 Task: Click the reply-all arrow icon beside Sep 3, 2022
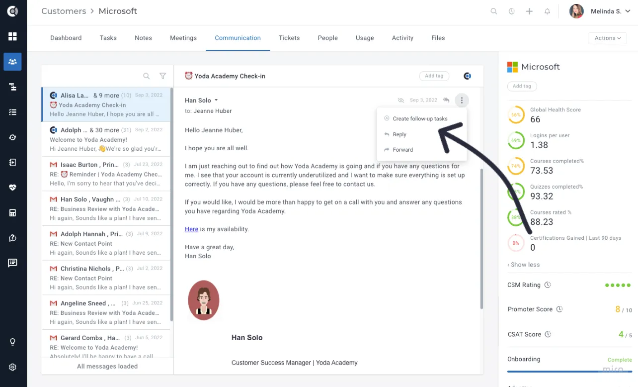click(x=446, y=100)
